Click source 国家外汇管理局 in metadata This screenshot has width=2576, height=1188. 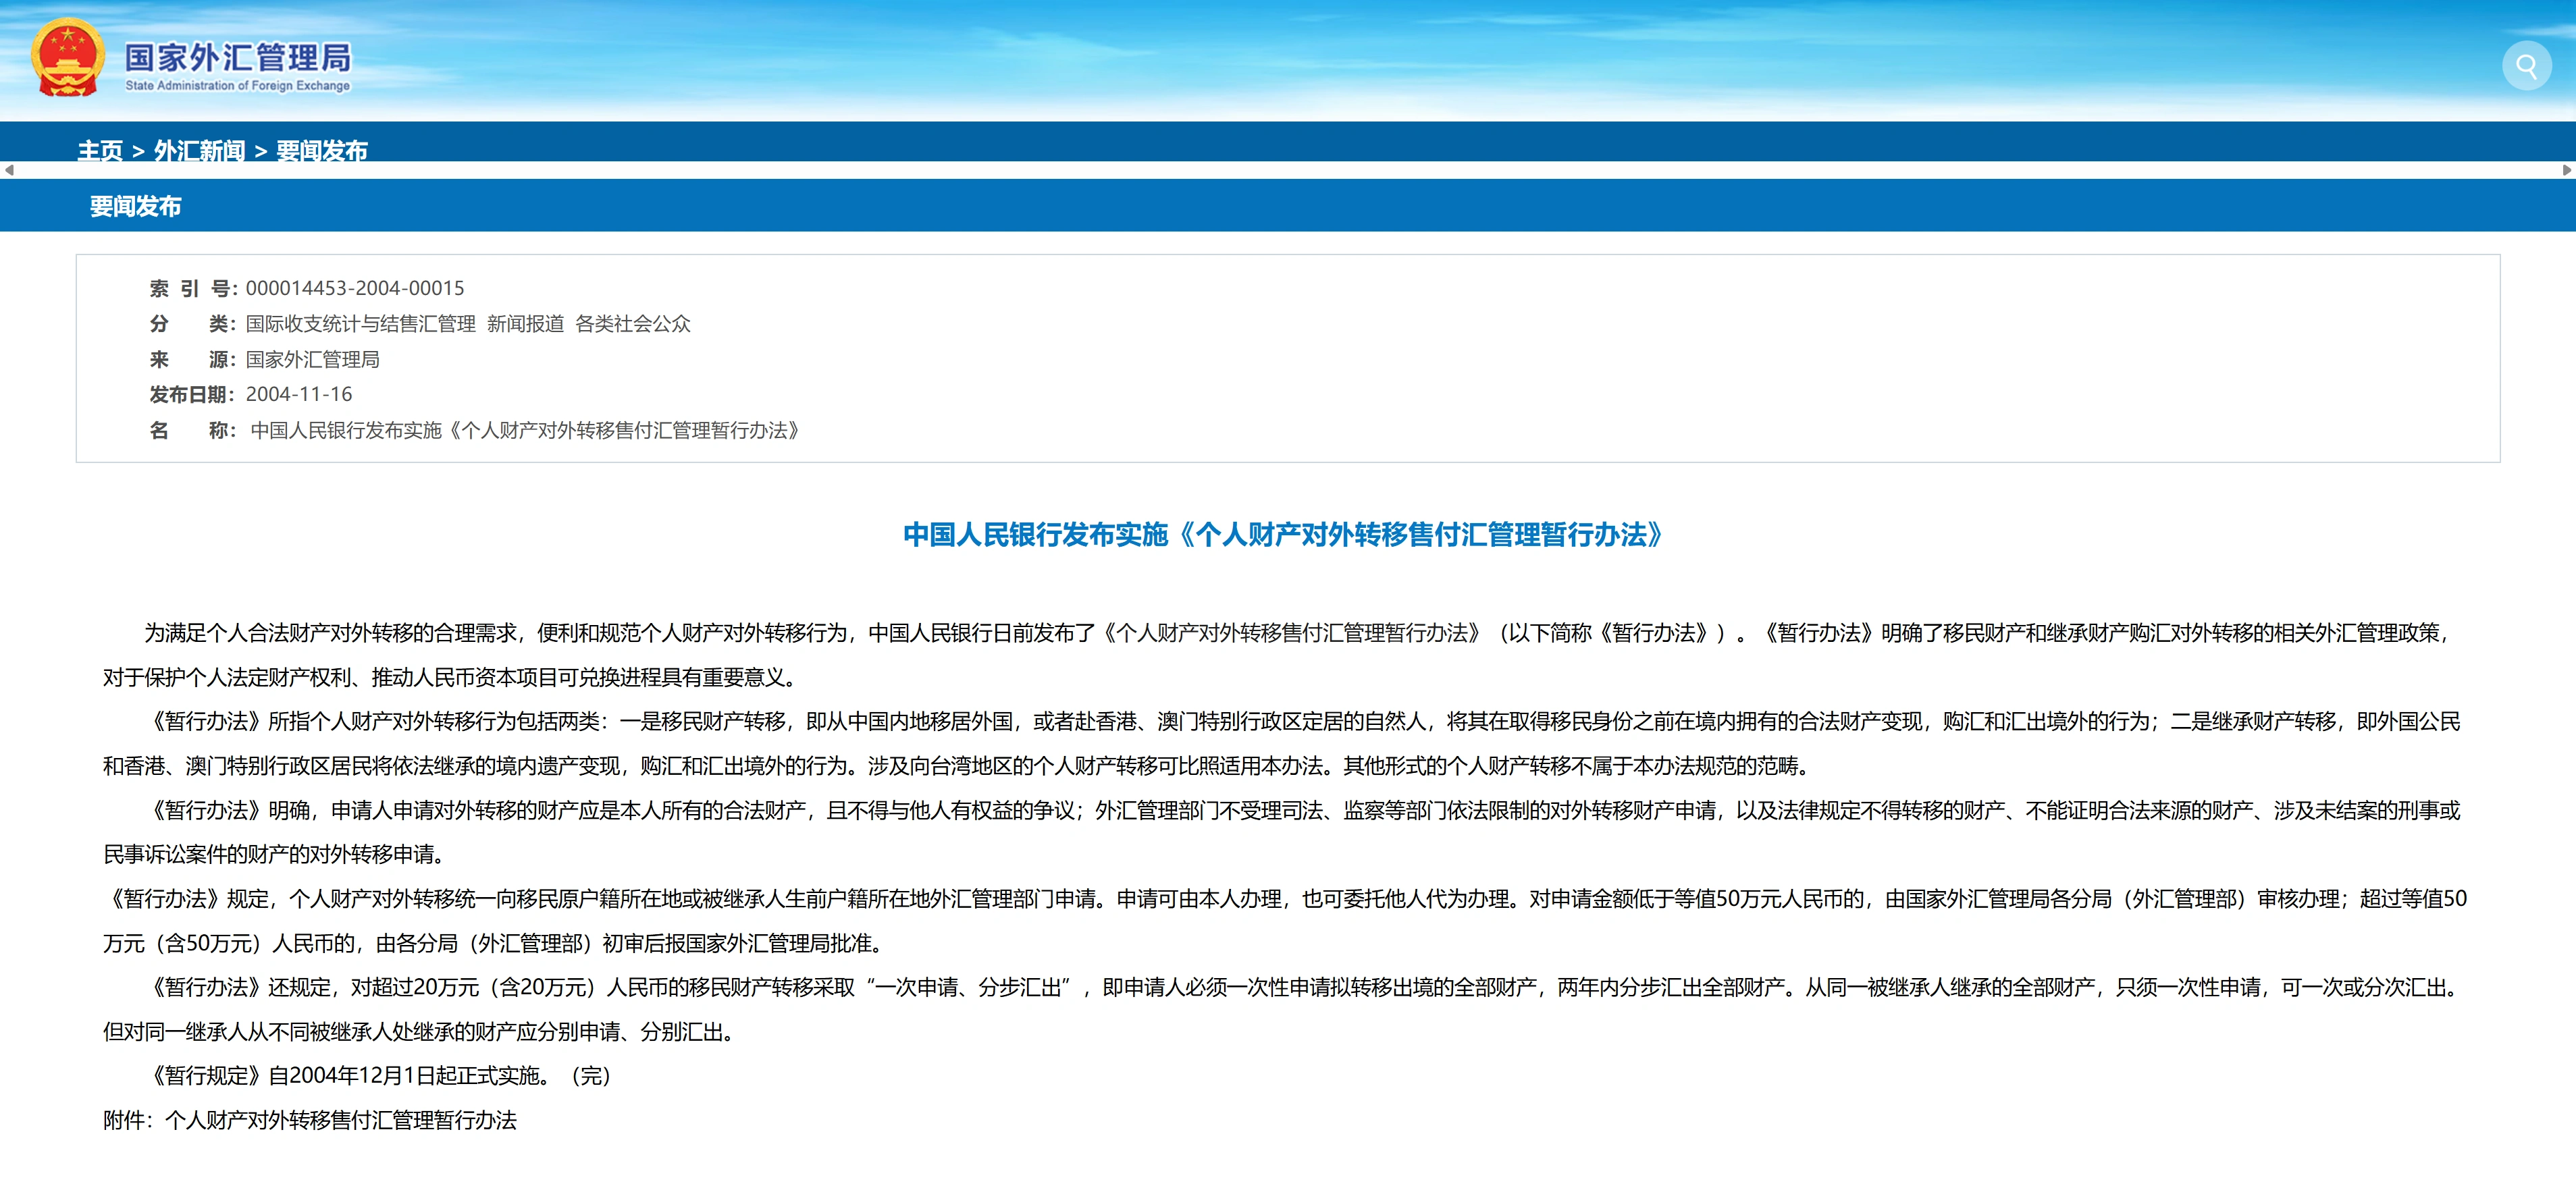(314, 359)
